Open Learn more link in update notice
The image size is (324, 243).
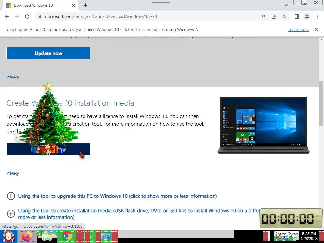pos(298,29)
